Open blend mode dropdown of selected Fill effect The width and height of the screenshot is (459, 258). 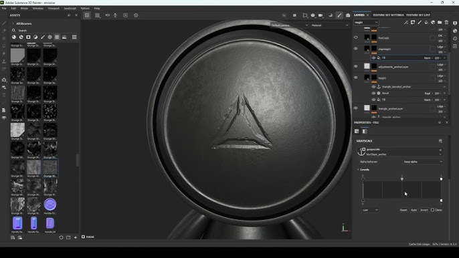(428, 58)
